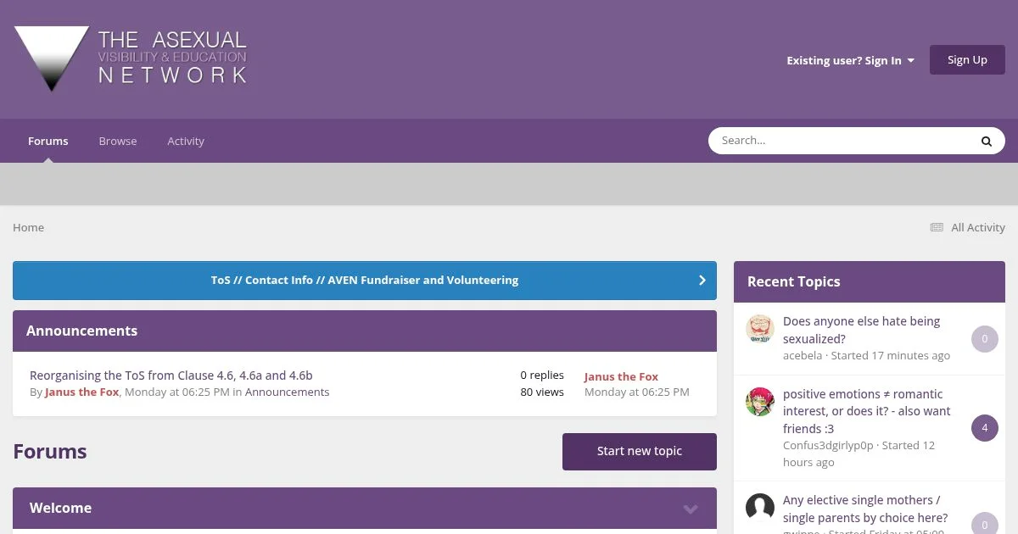Open the All Activity stream icon
Image resolution: width=1018 pixels, height=534 pixels.
tap(937, 227)
